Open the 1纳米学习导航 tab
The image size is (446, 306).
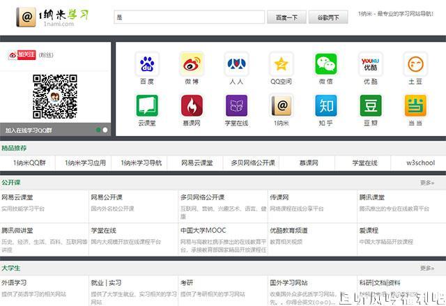[x=141, y=163]
